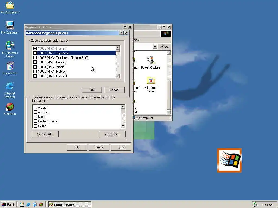Check the 10003 (MAC - Korean) checkbox
Viewport: 278px width, 208px height.
point(35,62)
